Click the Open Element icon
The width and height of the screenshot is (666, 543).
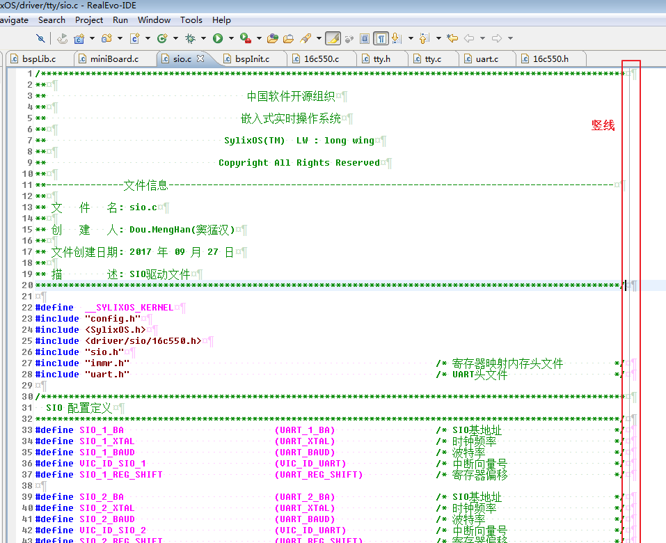coord(273,39)
